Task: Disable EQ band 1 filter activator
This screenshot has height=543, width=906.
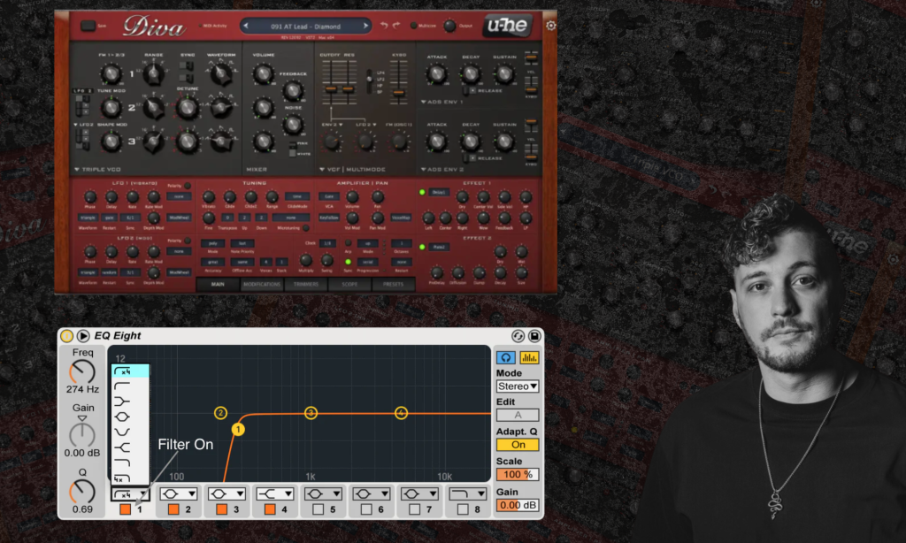Action: click(126, 509)
